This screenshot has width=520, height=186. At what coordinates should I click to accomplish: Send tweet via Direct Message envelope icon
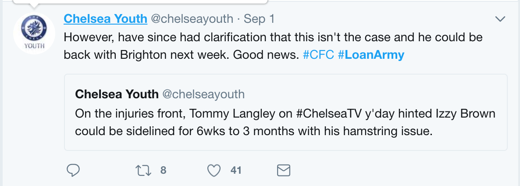click(284, 170)
